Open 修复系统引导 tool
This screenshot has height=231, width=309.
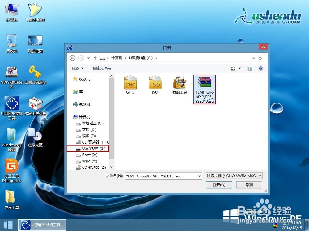click(x=35, y=106)
